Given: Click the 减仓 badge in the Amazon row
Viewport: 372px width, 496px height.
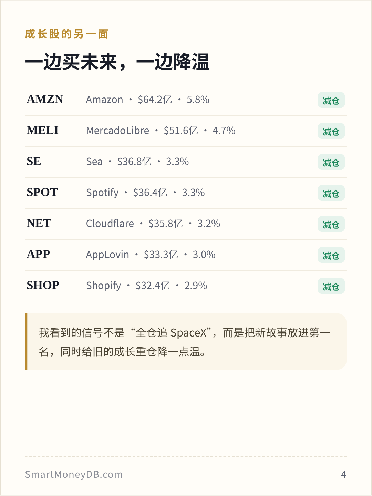Looking at the screenshot, I should 331,100.
